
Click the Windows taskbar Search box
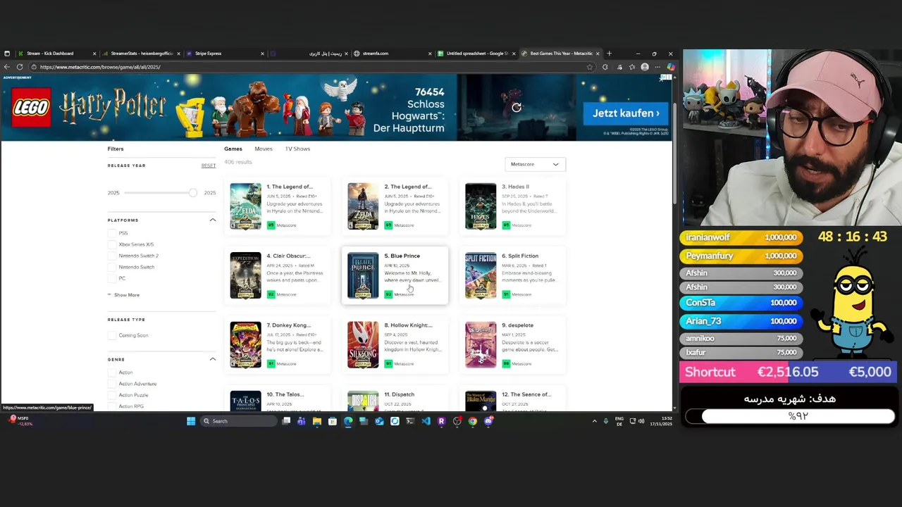[239, 421]
